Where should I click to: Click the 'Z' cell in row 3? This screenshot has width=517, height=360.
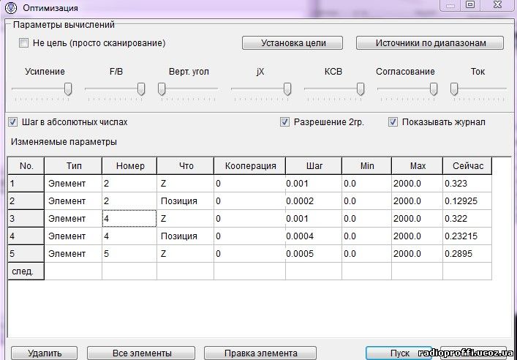[185, 219]
